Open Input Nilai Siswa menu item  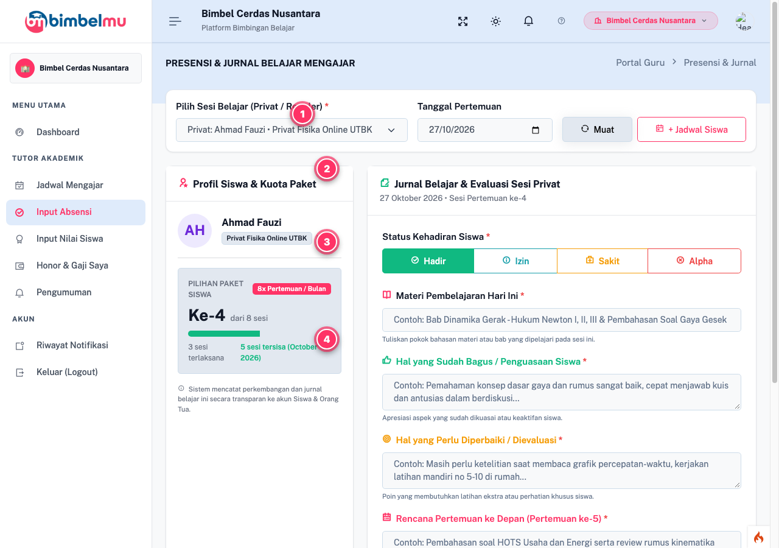[75, 239]
